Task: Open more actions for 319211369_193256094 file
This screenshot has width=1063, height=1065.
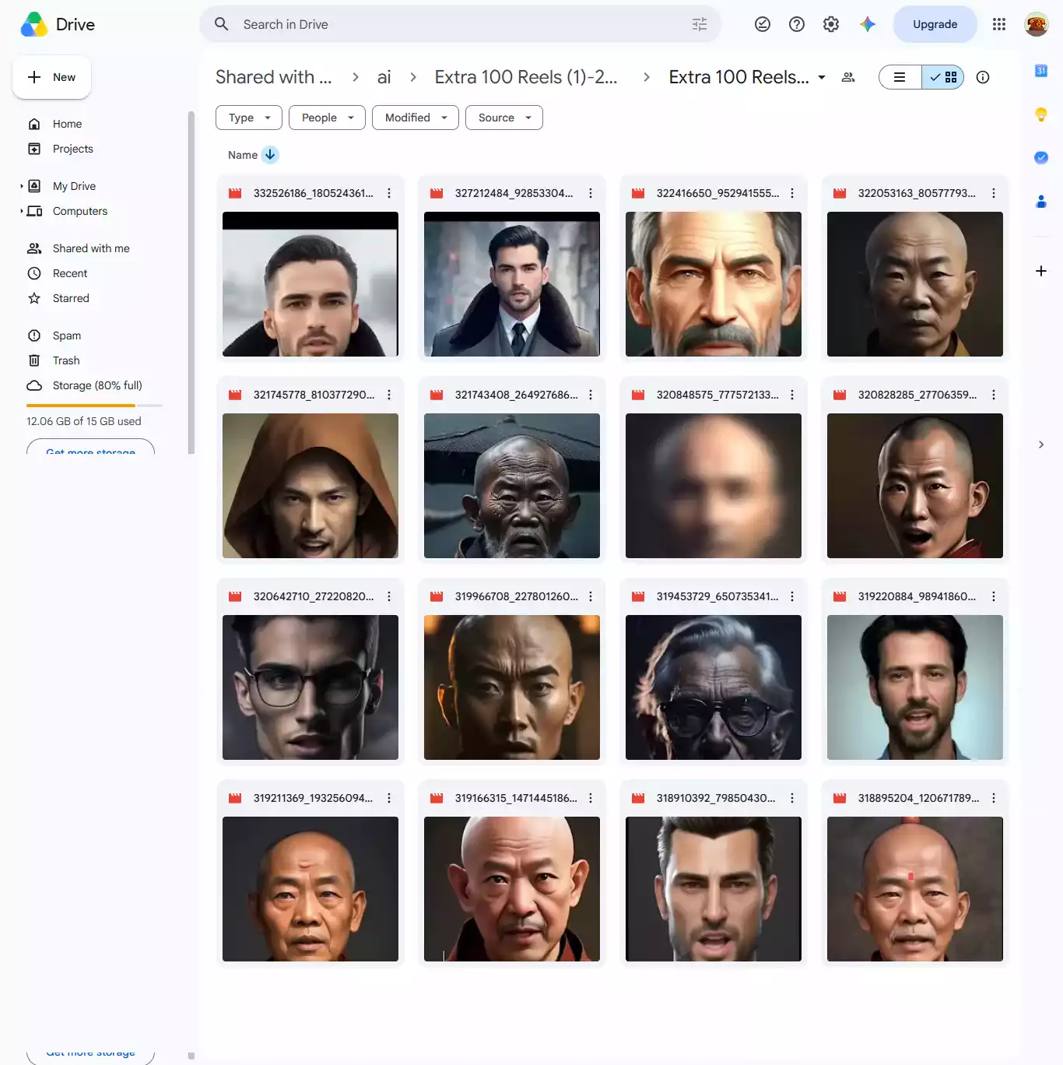Action: (389, 798)
